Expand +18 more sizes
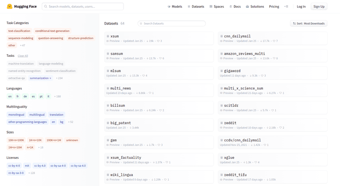Screen dimensions: 340x186 [x=41, y=147]
